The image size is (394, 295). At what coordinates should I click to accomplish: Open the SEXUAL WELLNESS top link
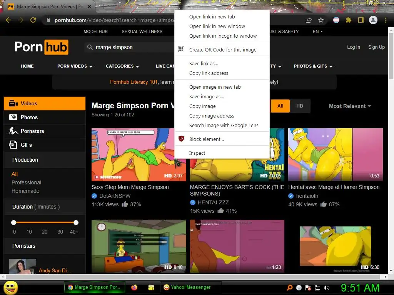point(142,31)
